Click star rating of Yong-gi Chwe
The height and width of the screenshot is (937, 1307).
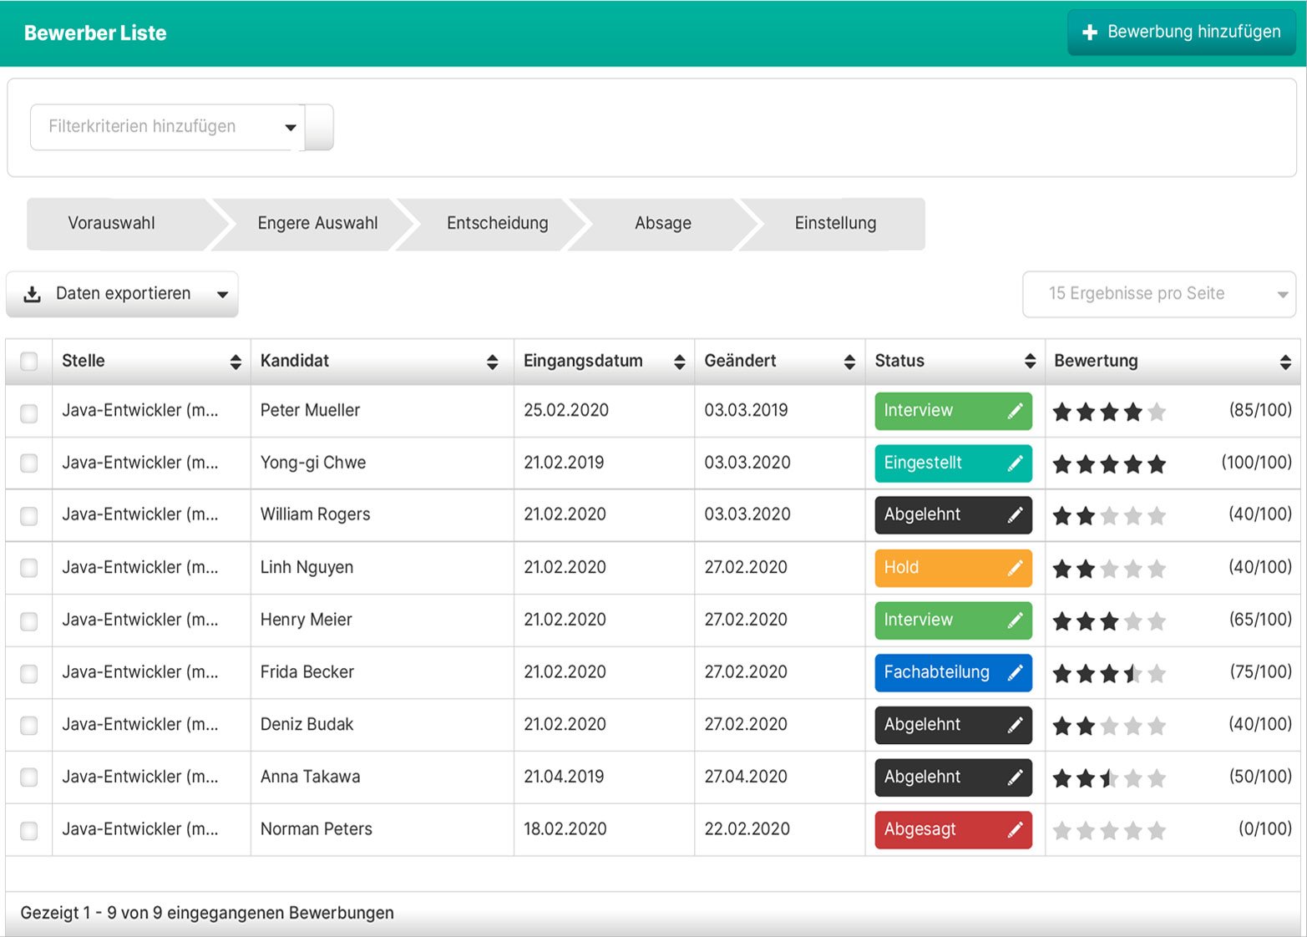pos(1109,464)
